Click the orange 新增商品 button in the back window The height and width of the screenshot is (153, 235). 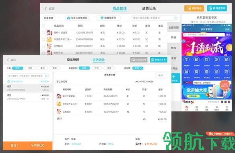194,8
